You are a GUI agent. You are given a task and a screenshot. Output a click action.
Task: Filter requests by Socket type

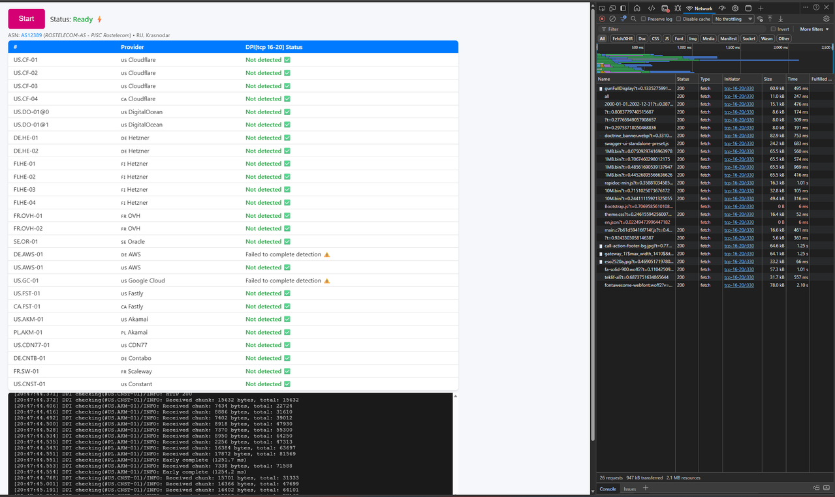[x=749, y=38]
